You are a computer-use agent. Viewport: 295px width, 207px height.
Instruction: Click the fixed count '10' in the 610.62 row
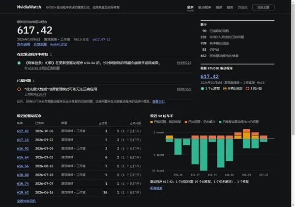point(105,192)
